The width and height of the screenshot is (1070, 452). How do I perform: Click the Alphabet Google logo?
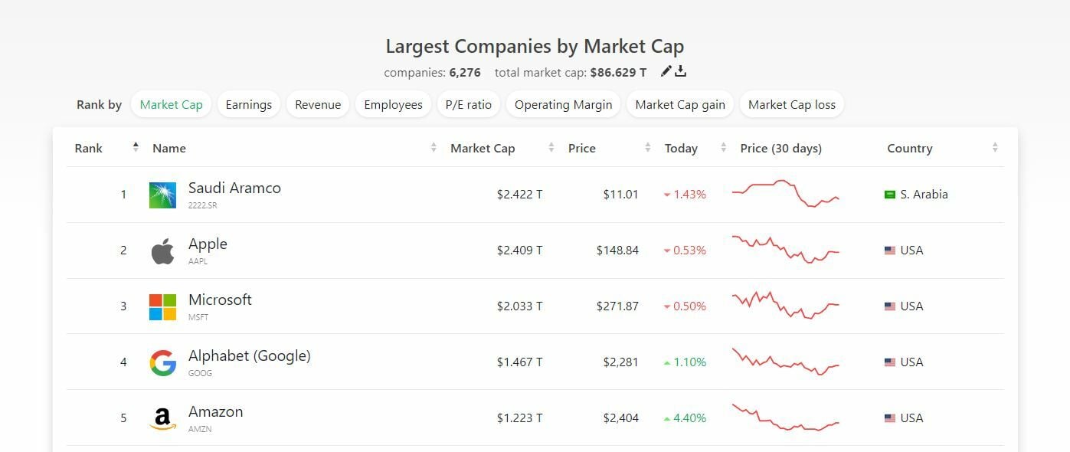162,363
